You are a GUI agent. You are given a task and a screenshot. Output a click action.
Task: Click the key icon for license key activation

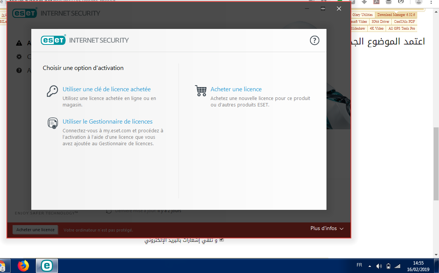[x=52, y=91]
